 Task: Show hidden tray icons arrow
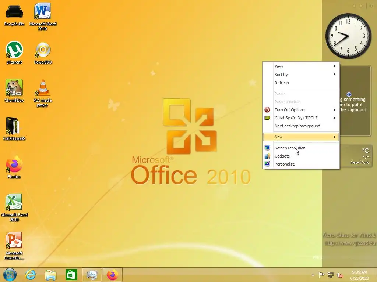coord(313,275)
